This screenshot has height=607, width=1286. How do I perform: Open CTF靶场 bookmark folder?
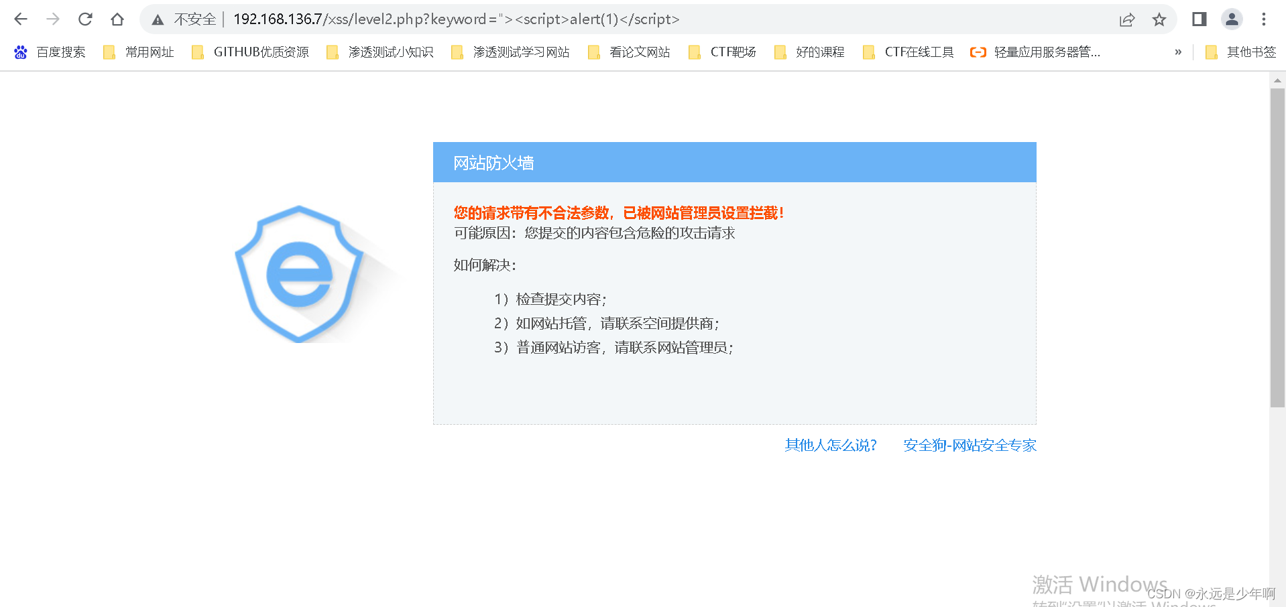(722, 52)
